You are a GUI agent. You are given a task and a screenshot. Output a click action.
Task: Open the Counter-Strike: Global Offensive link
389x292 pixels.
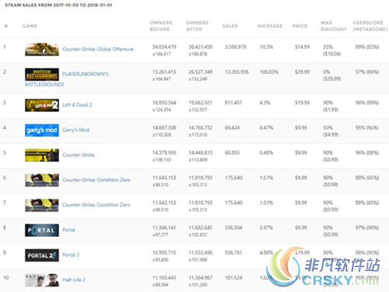tap(98, 49)
